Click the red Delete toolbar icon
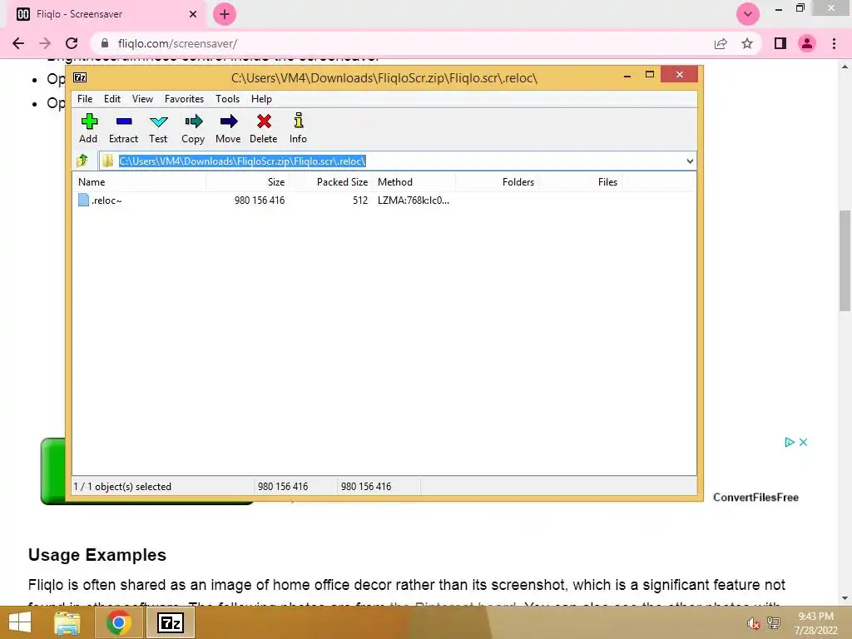852x639 pixels. point(264,128)
